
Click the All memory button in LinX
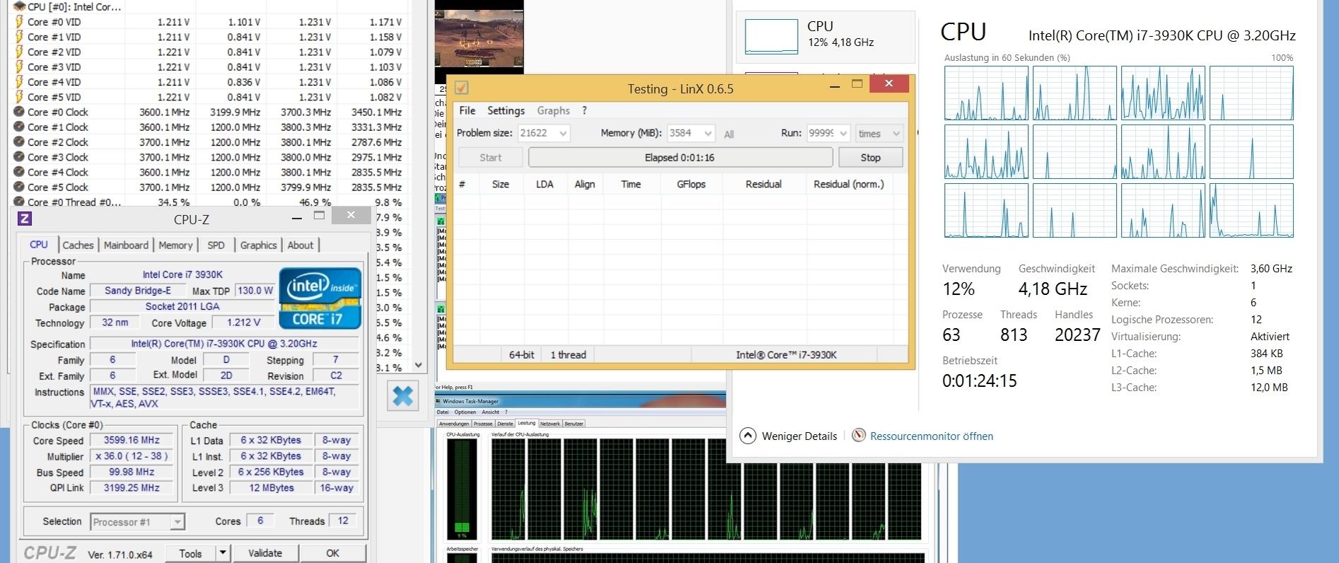[729, 134]
